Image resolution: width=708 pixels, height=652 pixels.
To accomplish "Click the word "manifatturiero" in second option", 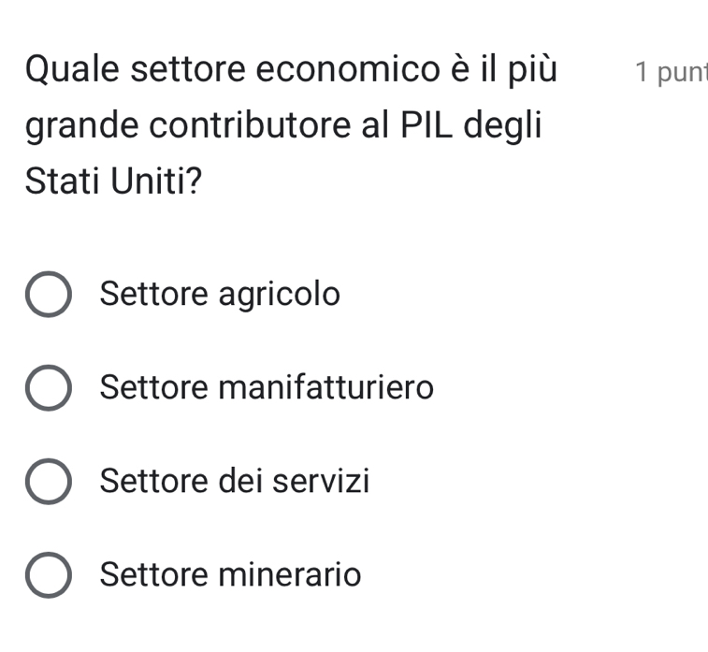I will (x=326, y=386).
